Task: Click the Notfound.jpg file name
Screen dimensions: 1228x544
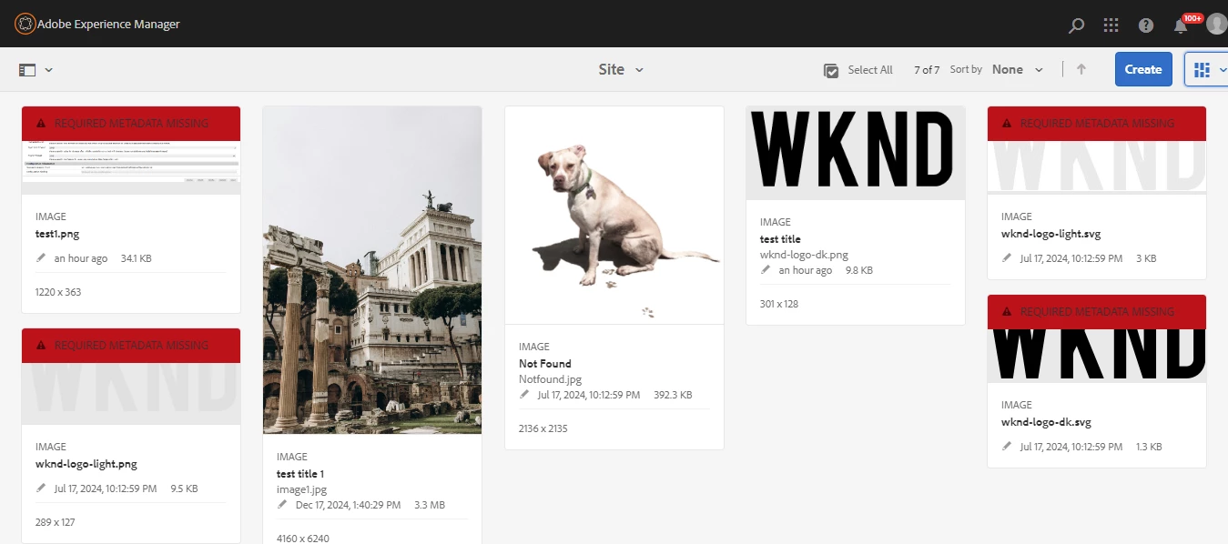Action: pyautogui.click(x=550, y=379)
